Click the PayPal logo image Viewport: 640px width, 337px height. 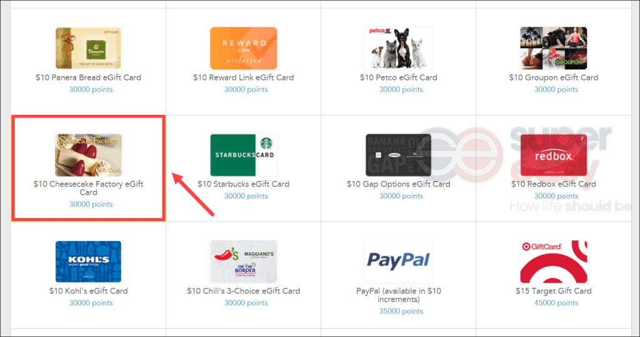[398, 261]
